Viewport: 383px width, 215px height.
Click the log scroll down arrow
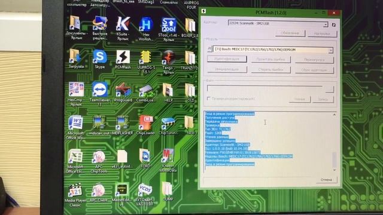click(335, 170)
